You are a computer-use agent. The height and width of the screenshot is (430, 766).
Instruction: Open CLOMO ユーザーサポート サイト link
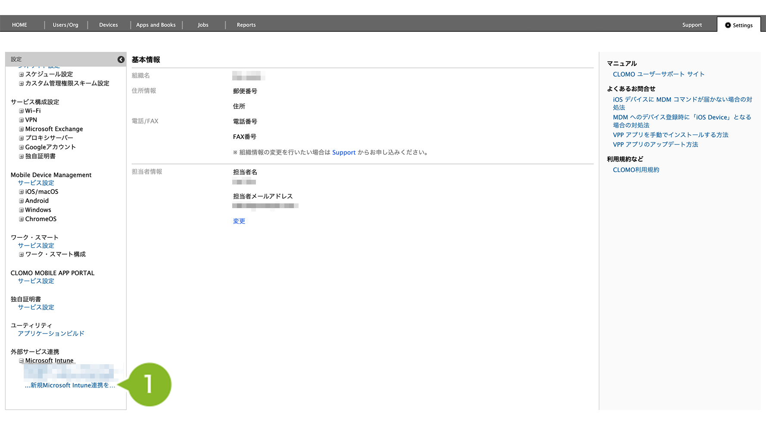coord(658,74)
